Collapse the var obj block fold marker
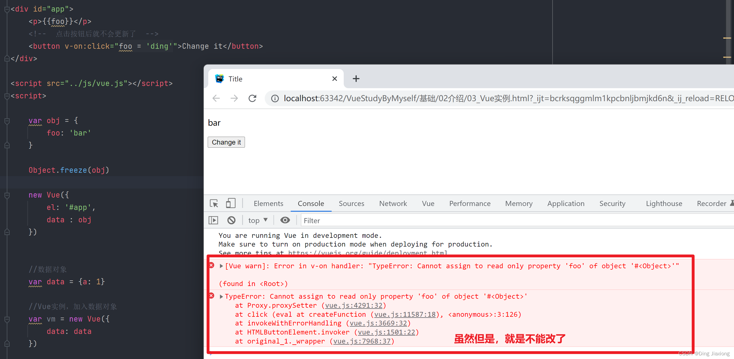 (x=7, y=121)
